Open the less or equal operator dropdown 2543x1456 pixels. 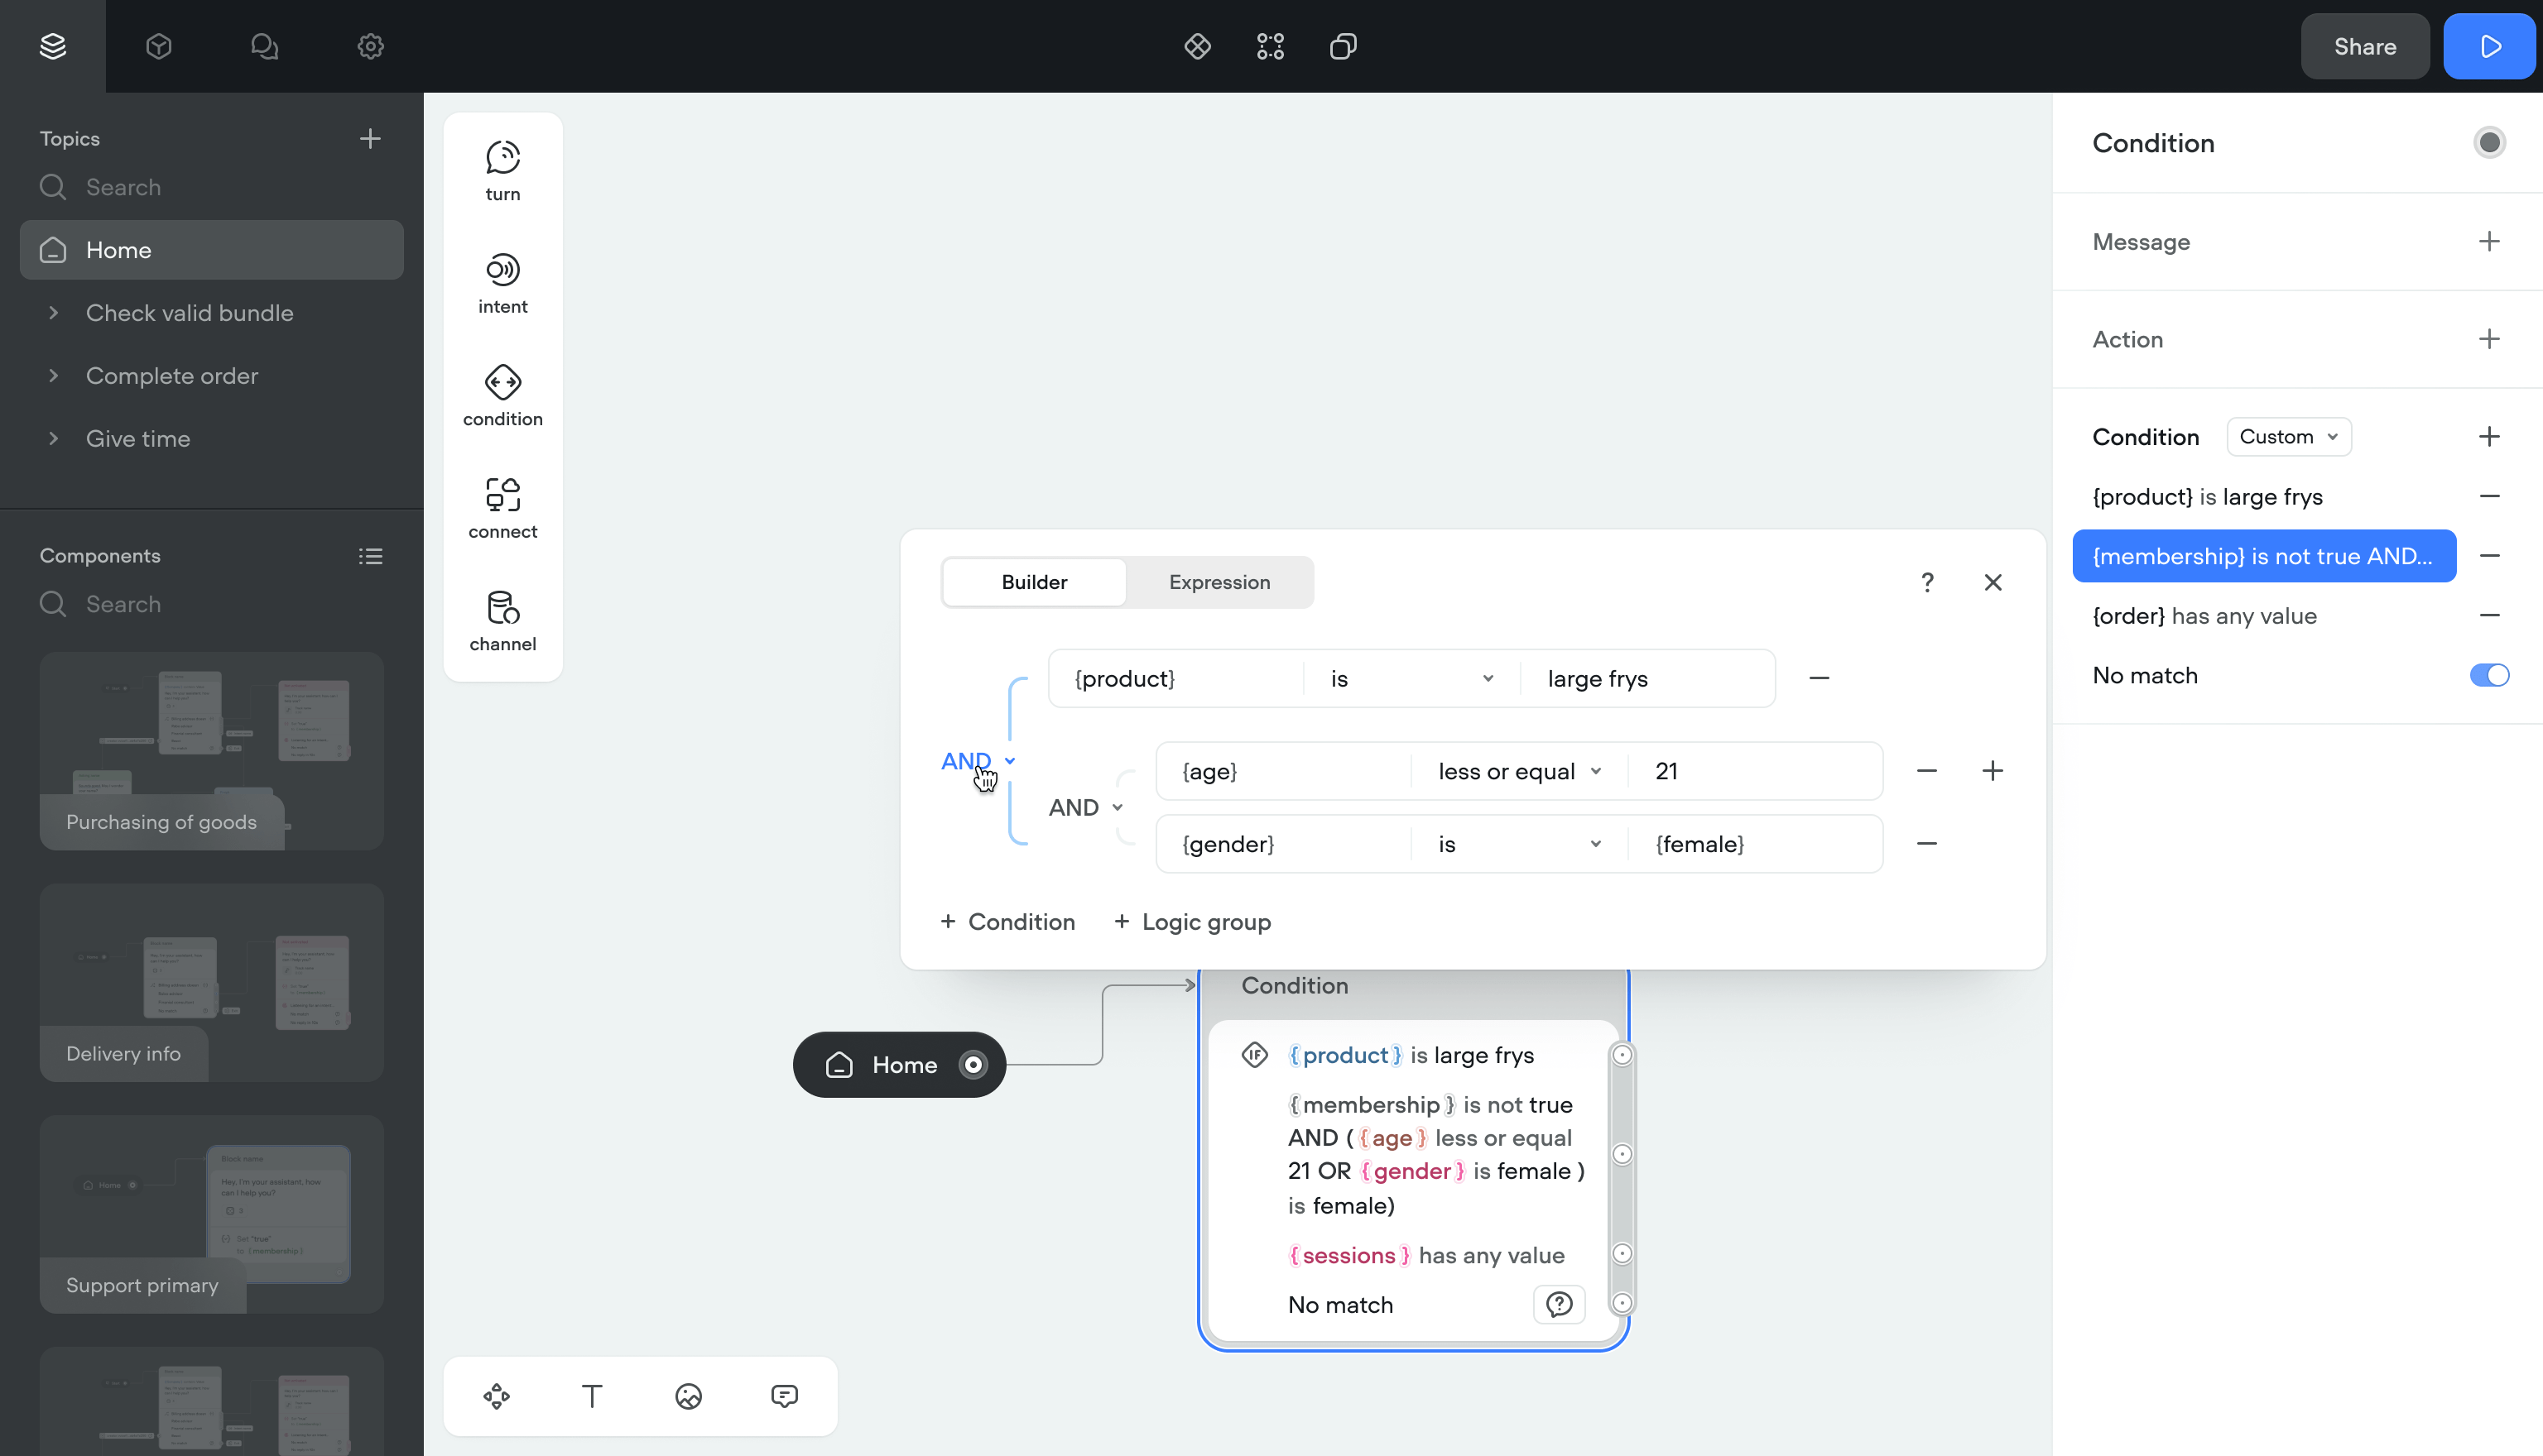pos(1518,771)
